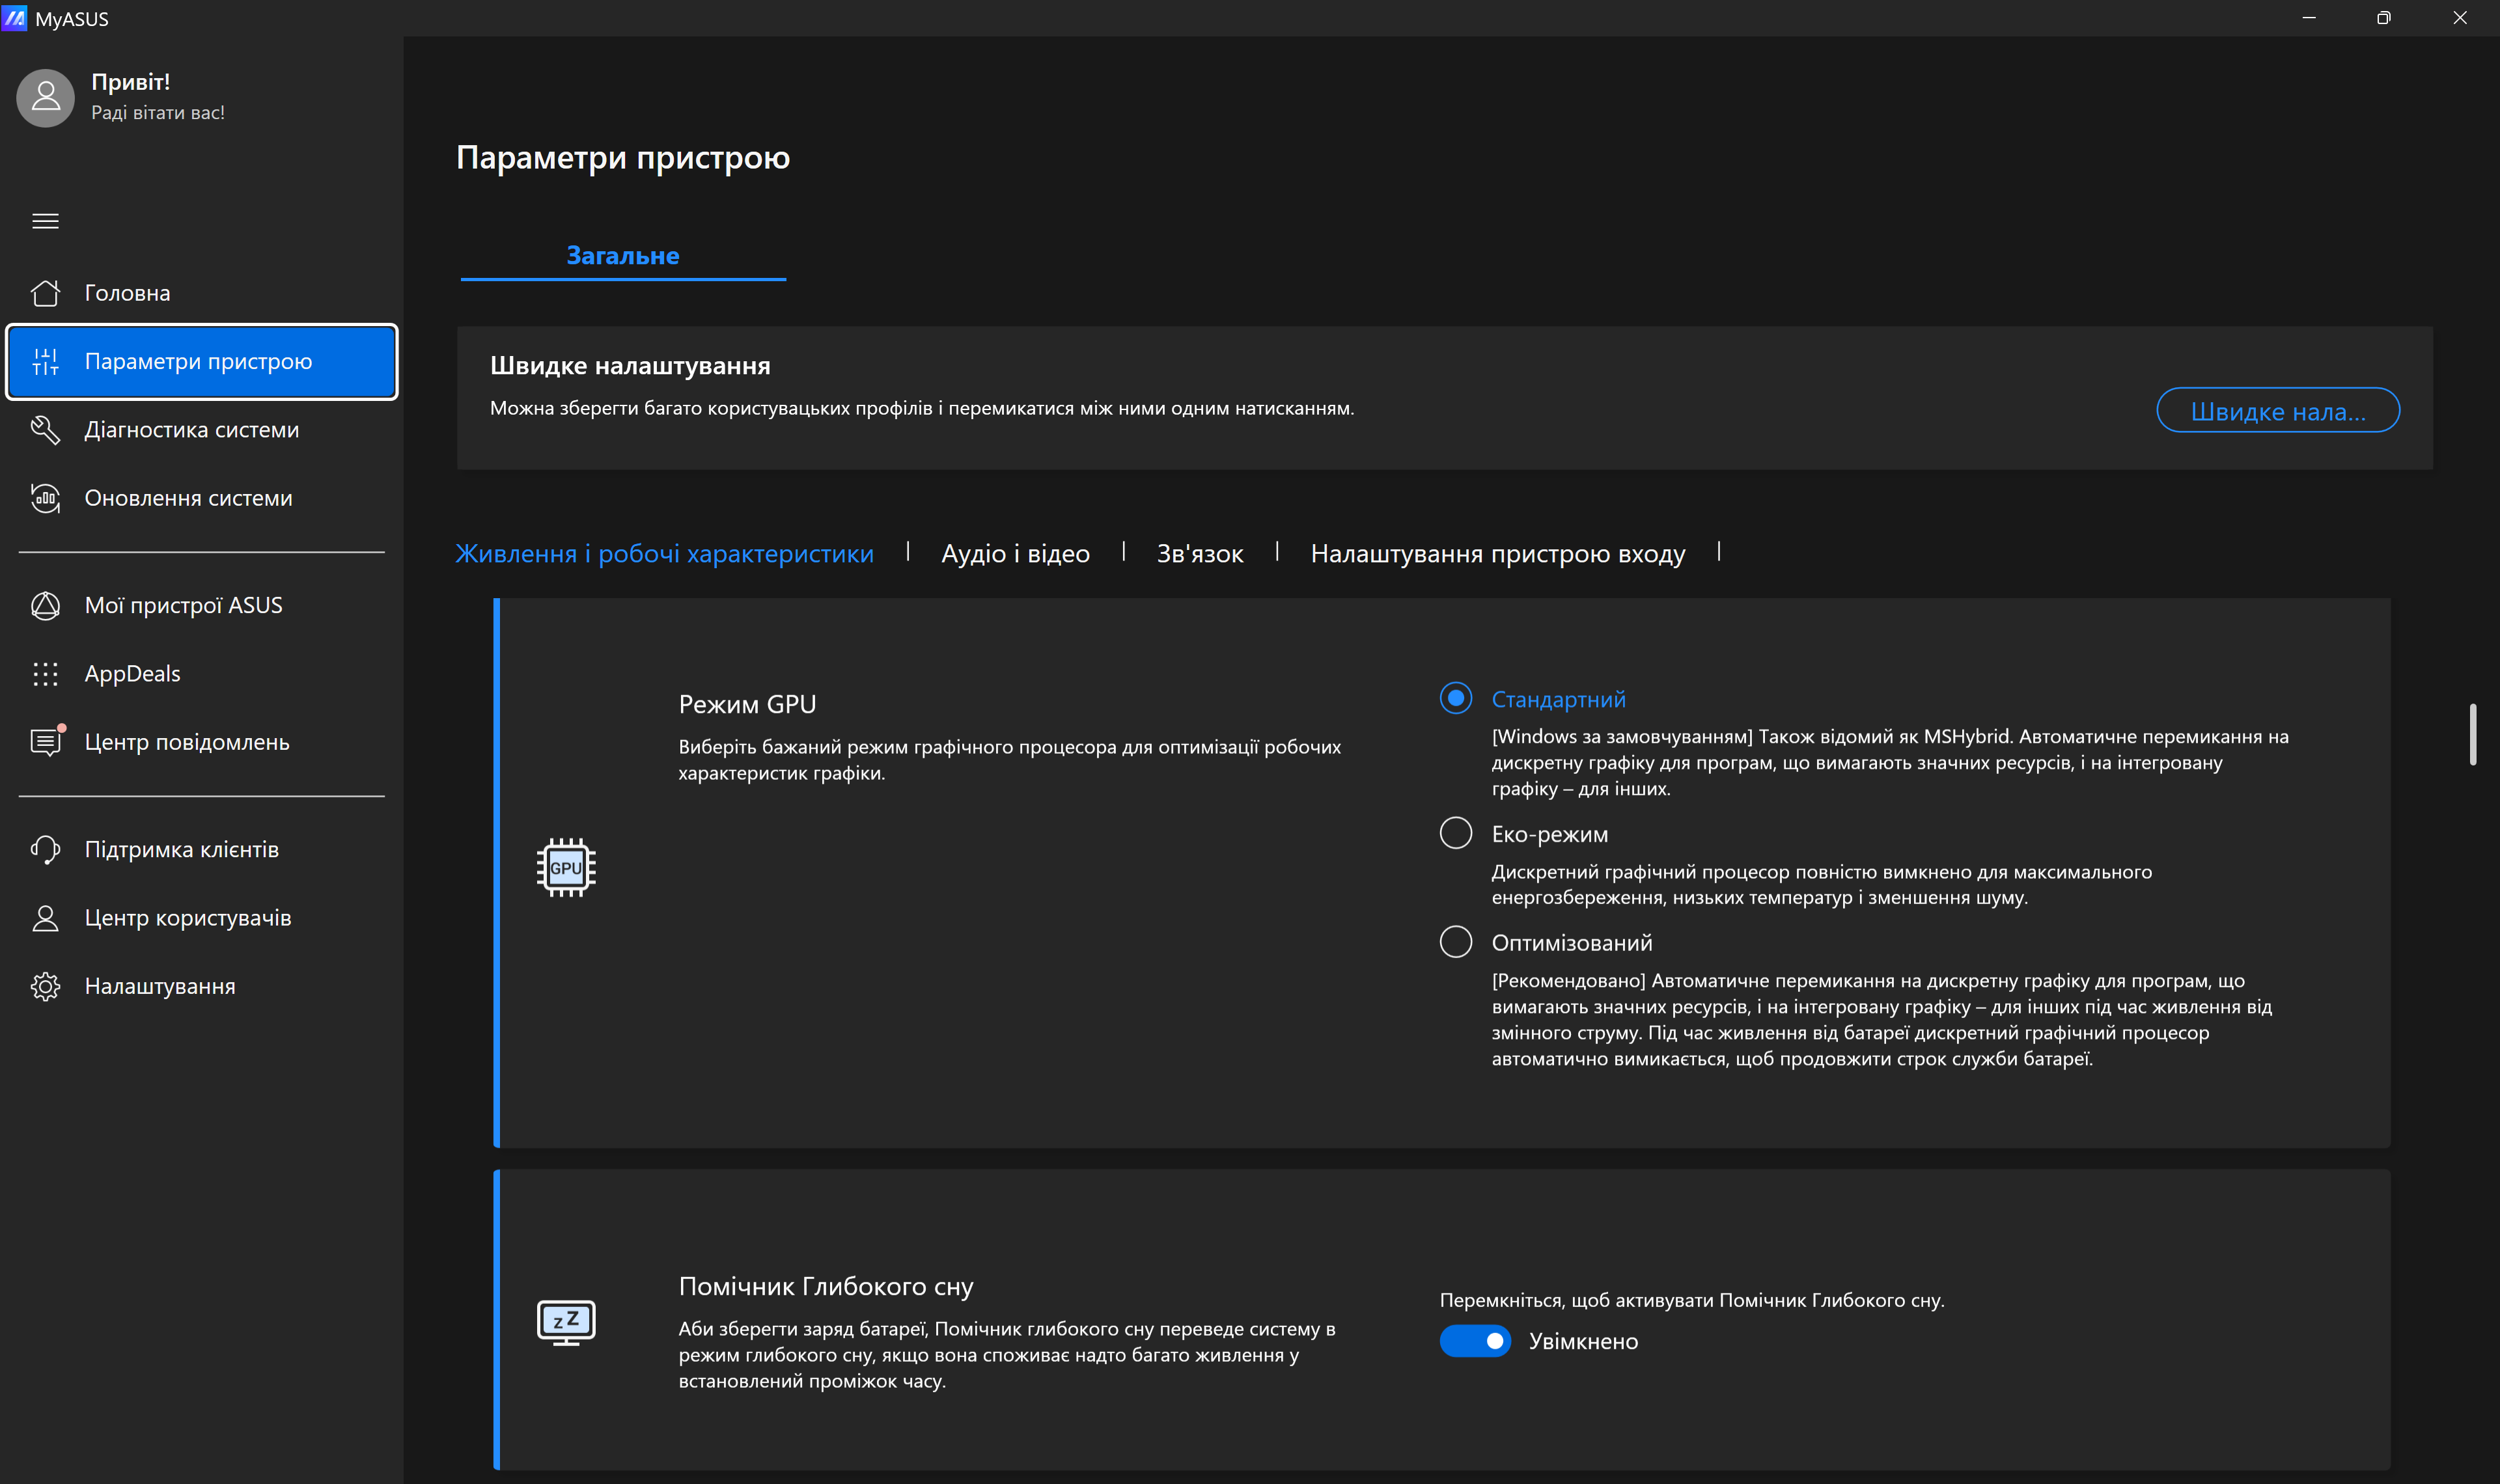Go to Налаштування пристрою входу tab
The height and width of the screenshot is (1484, 2500).
pyautogui.click(x=1497, y=554)
